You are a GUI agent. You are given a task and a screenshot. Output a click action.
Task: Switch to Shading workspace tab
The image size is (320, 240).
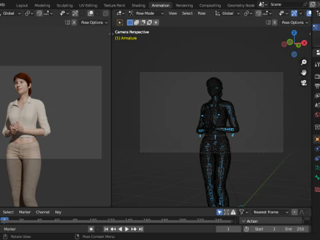pyautogui.click(x=139, y=5)
